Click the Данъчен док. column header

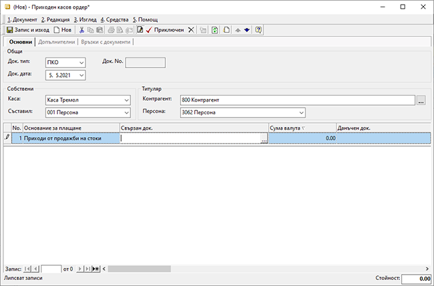(384, 128)
